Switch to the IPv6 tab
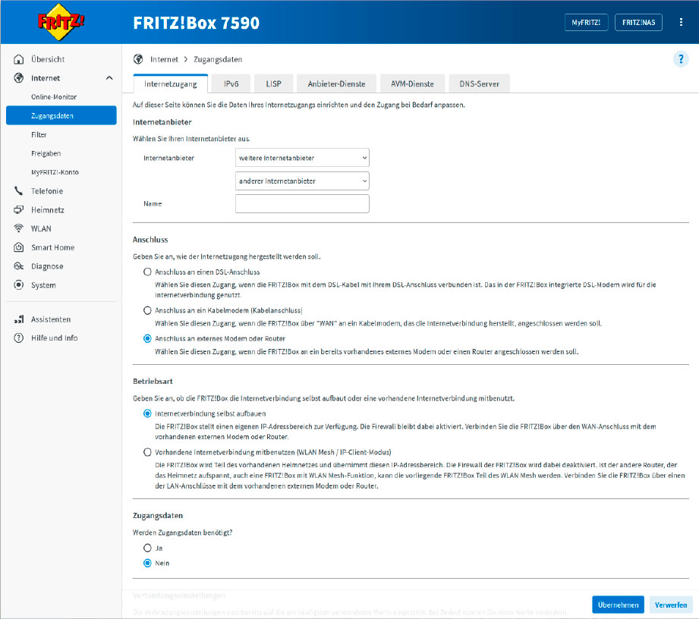The height and width of the screenshot is (619, 699). coord(231,83)
